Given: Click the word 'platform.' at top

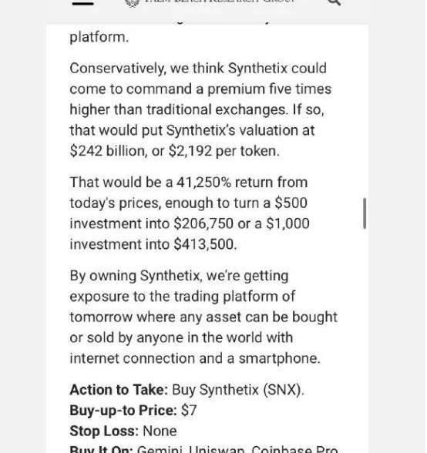Looking at the screenshot, I should click(99, 38).
